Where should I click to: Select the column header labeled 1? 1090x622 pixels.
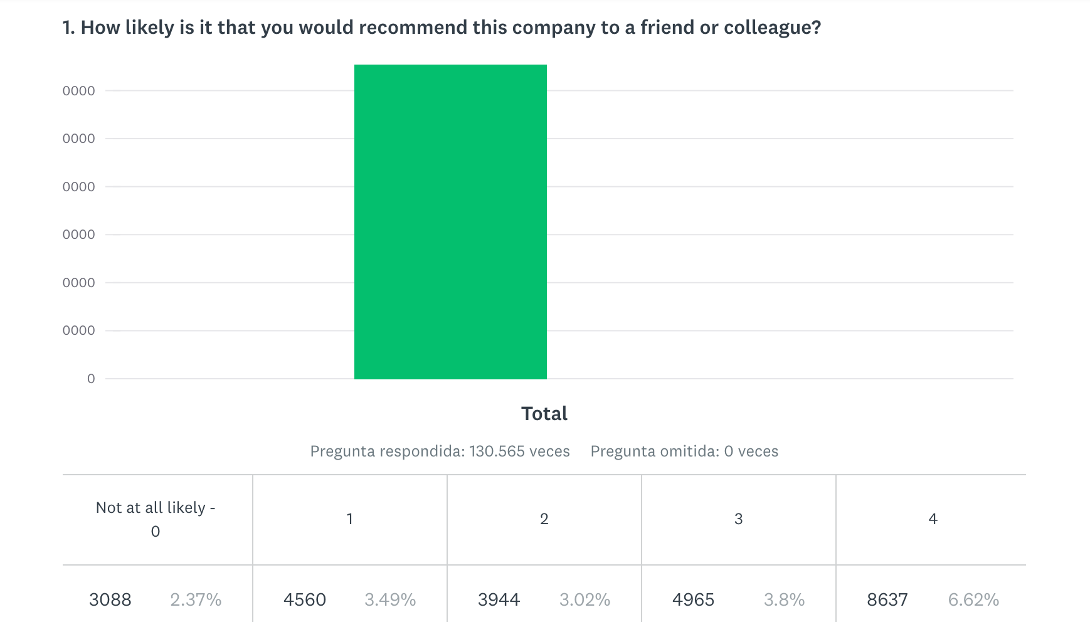[x=349, y=519]
